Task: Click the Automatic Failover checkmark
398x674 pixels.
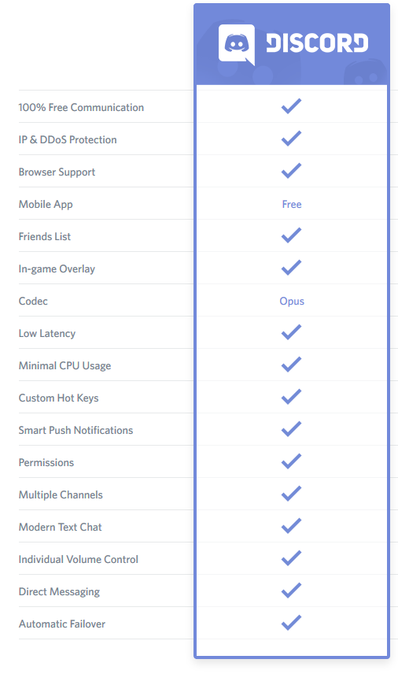Action: (x=292, y=622)
